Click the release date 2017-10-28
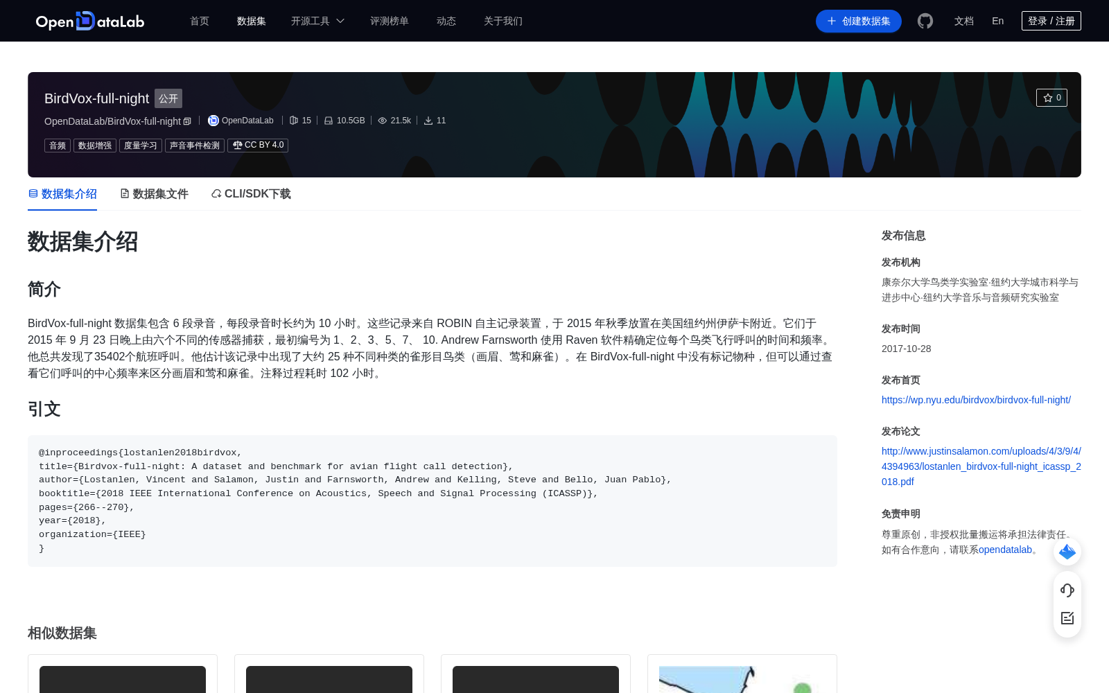The height and width of the screenshot is (693, 1109). [906, 349]
